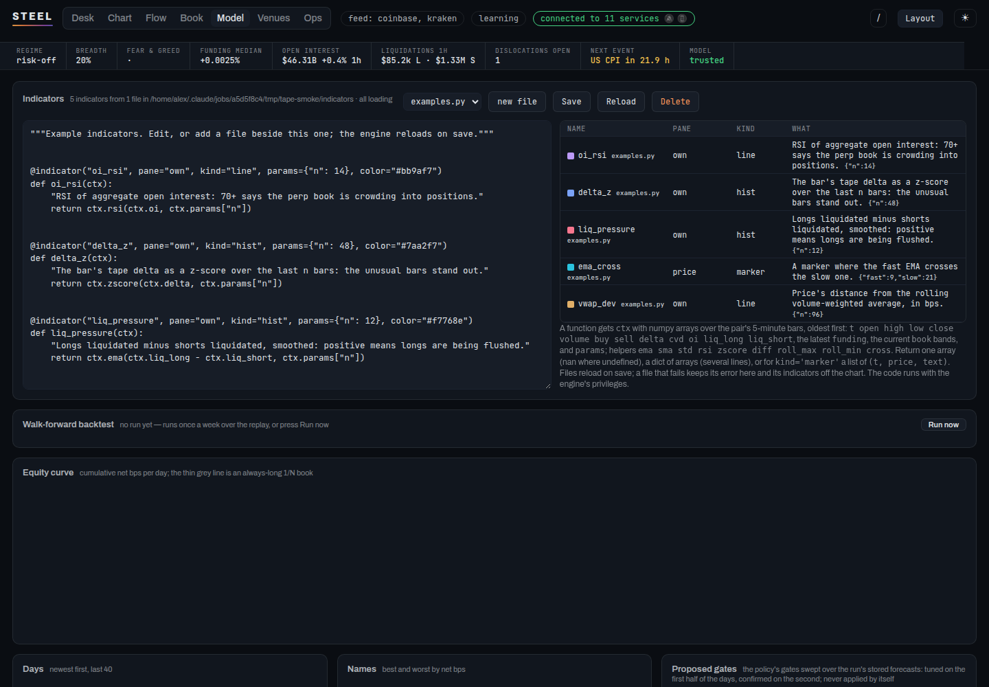Open the examples.py file dropdown
This screenshot has width=989, height=687.
(x=442, y=102)
